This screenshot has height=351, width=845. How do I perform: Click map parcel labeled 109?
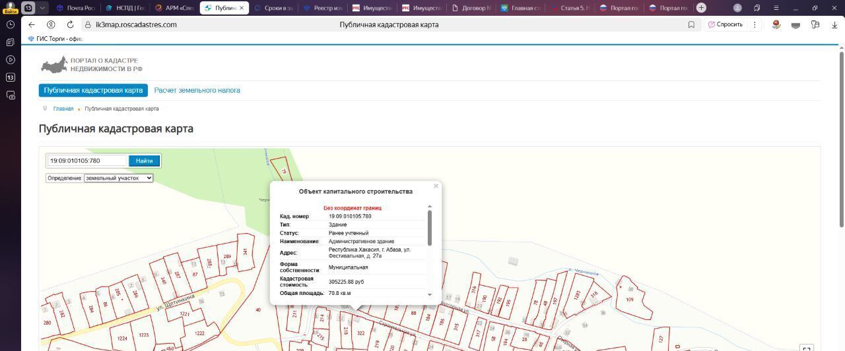(x=629, y=300)
